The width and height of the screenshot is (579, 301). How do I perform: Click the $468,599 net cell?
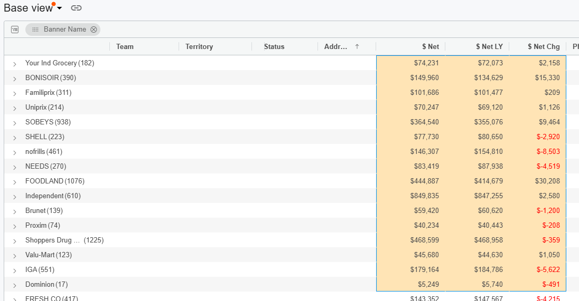(410, 240)
